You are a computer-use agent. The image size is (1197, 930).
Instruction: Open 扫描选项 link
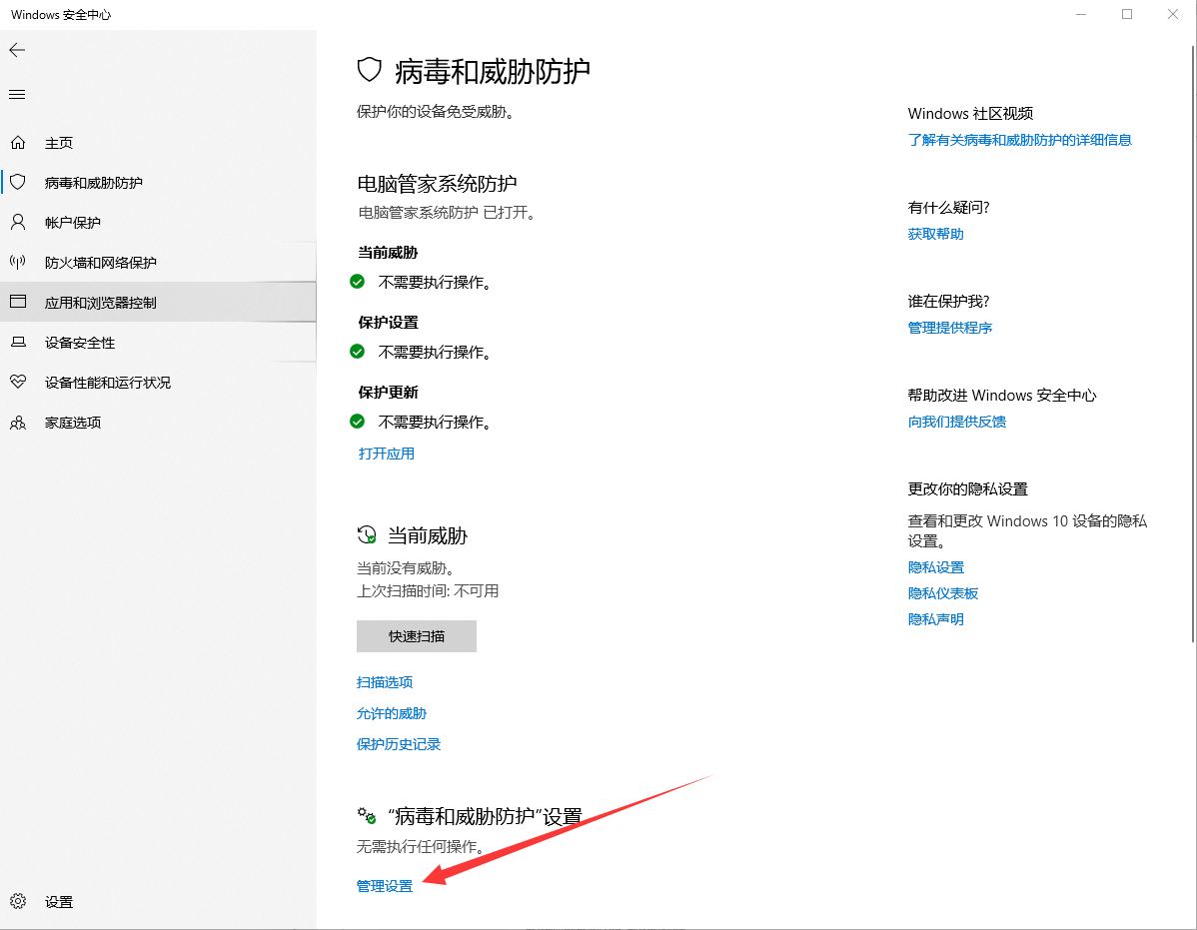pos(385,681)
